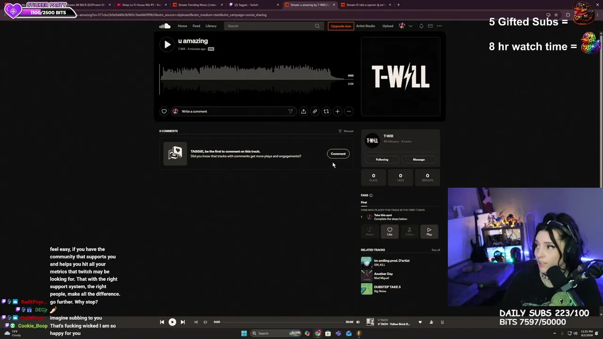Screen dimensions: 603x339
Task: Click the Upgrade now button
Action: click(x=341, y=26)
